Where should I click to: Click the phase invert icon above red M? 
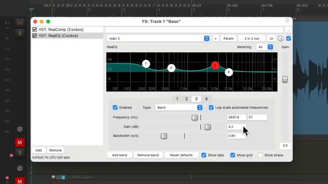[x=20, y=129]
